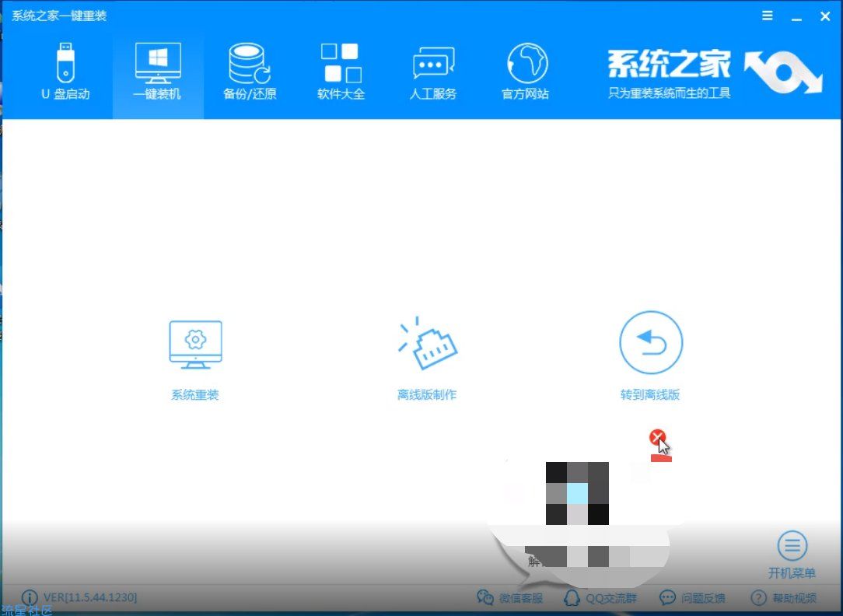Click the 系统之家一键重装 window title
Screen dimensions: 843x616
click(59, 16)
